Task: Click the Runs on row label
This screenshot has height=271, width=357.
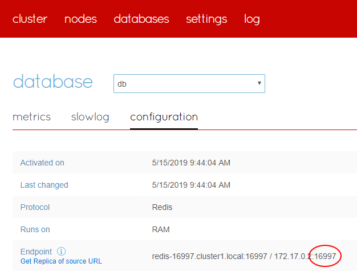Action: coord(35,229)
